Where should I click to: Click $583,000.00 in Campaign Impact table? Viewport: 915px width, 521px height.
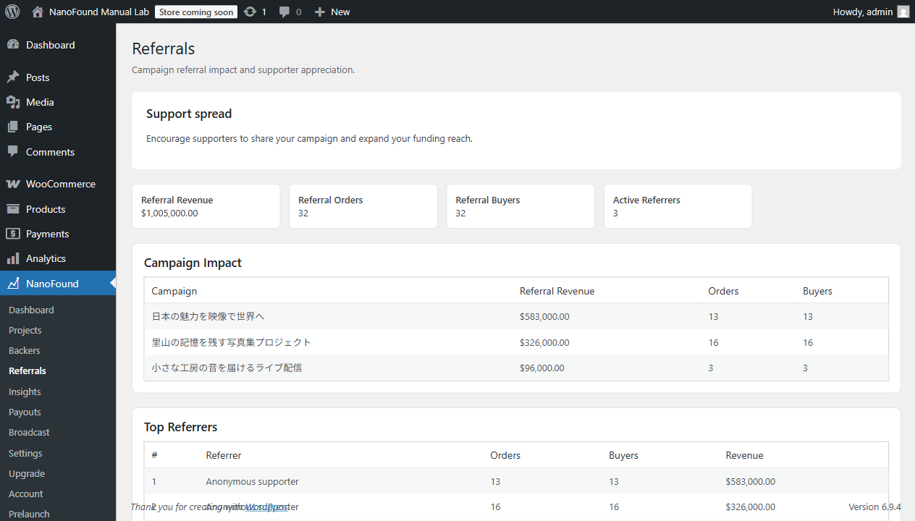click(x=544, y=316)
